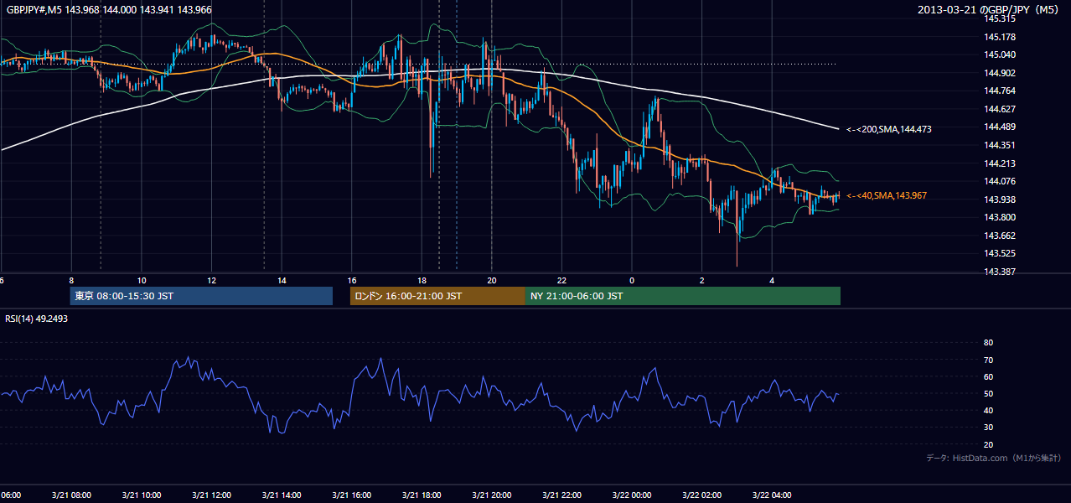Click the 3/21 16:00 time axis label
The height and width of the screenshot is (503, 1071).
coord(351,495)
